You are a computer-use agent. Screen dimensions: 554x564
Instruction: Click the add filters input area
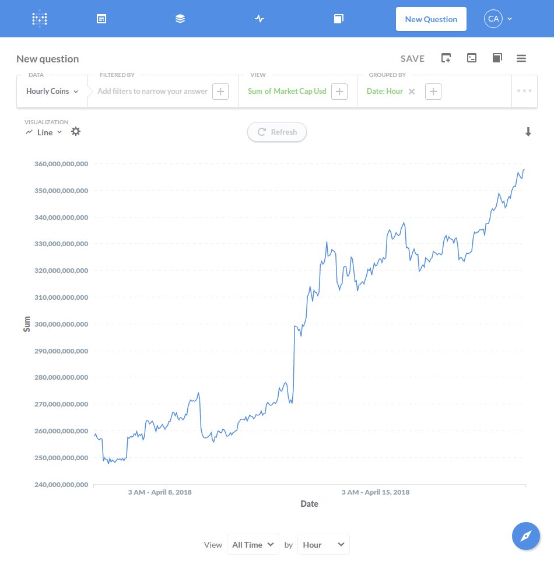(x=153, y=92)
